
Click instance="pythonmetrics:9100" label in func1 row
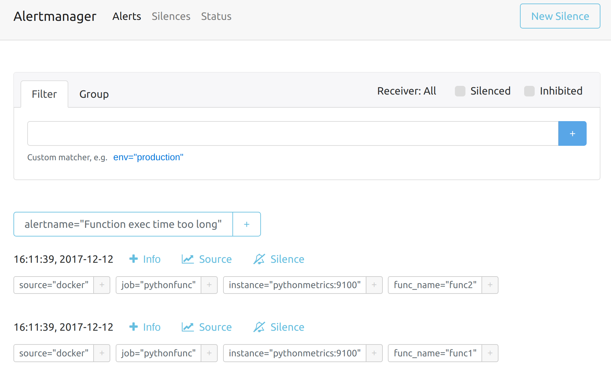pos(295,353)
